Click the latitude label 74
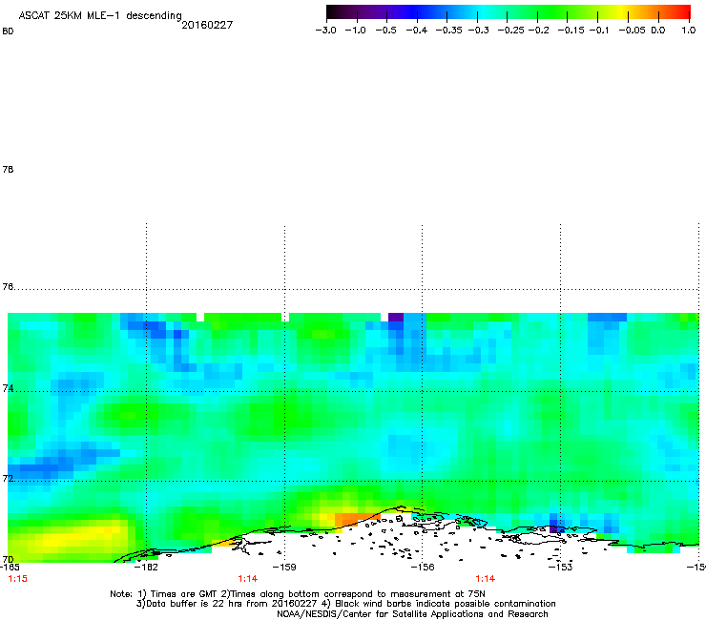Image resolution: width=706 pixels, height=620 pixels. tap(8, 388)
